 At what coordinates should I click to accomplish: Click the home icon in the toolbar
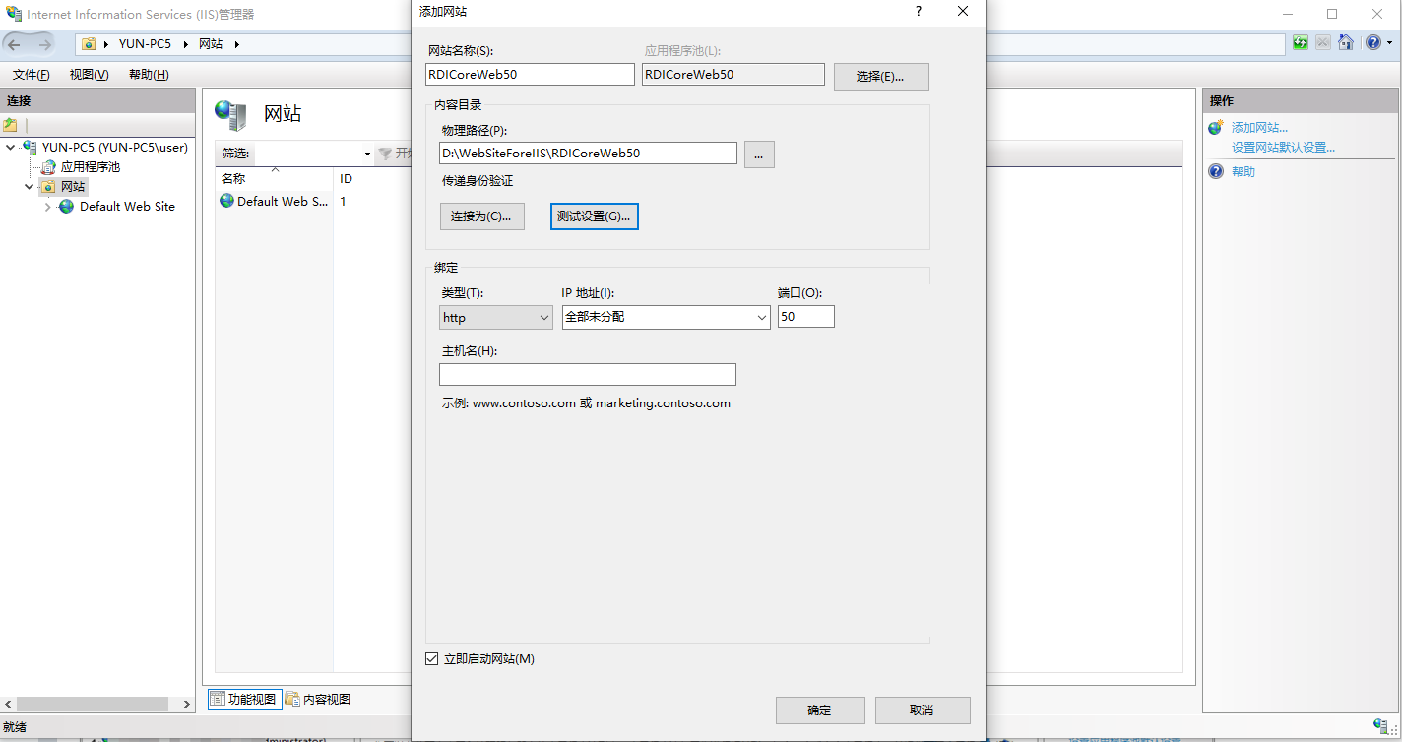(1345, 43)
